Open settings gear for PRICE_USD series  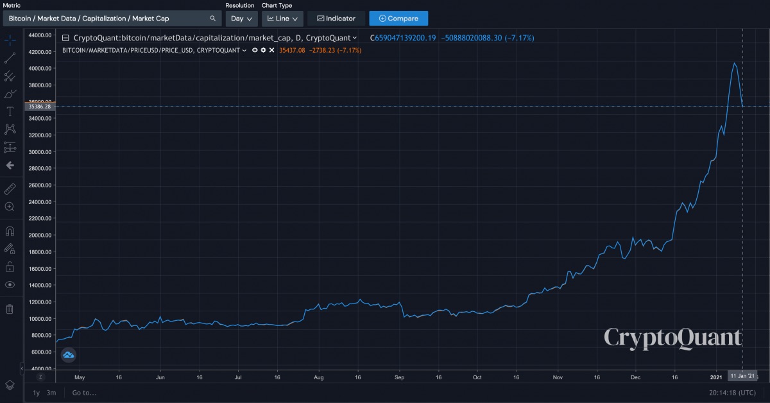coord(263,50)
